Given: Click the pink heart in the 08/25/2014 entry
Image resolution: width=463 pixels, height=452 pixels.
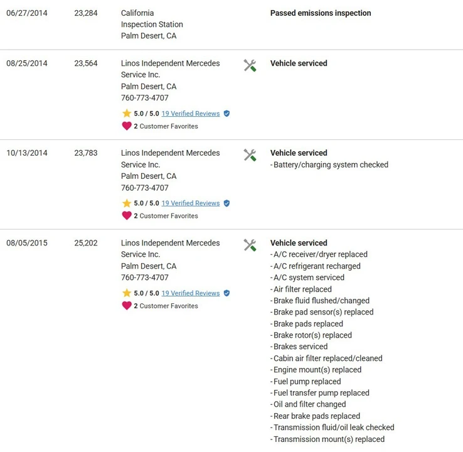Looking at the screenshot, I should coord(127,126).
